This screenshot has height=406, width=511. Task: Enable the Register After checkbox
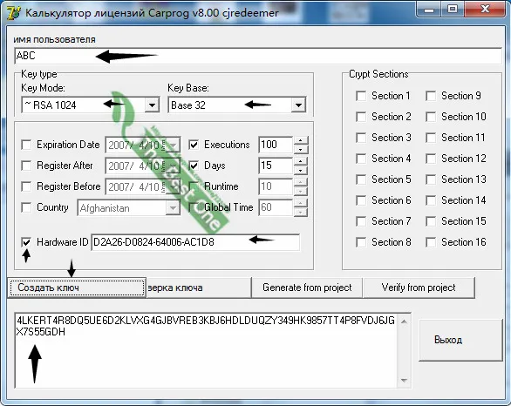tap(26, 166)
